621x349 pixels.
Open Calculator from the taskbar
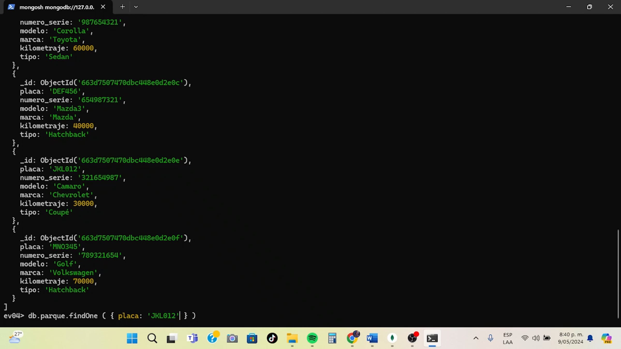[x=332, y=338]
